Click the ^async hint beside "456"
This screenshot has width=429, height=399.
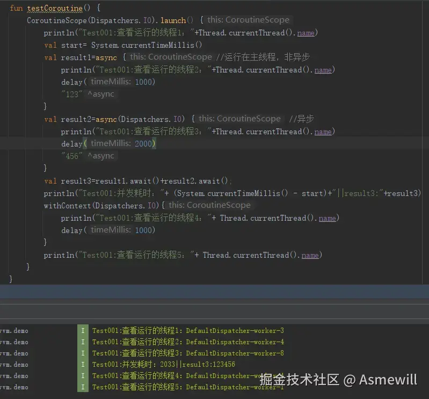pyautogui.click(x=101, y=156)
